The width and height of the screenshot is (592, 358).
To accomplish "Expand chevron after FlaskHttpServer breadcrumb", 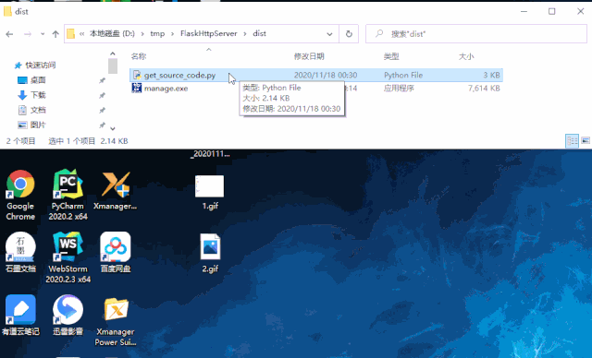I will 245,34.
